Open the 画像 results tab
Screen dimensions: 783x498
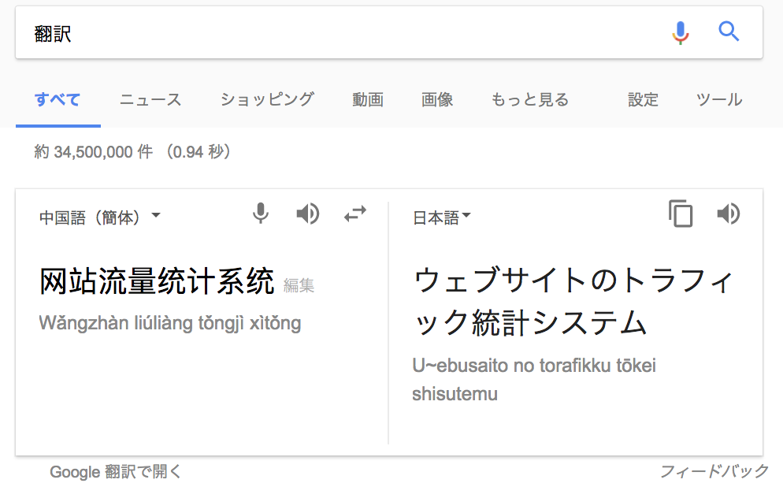click(x=437, y=99)
